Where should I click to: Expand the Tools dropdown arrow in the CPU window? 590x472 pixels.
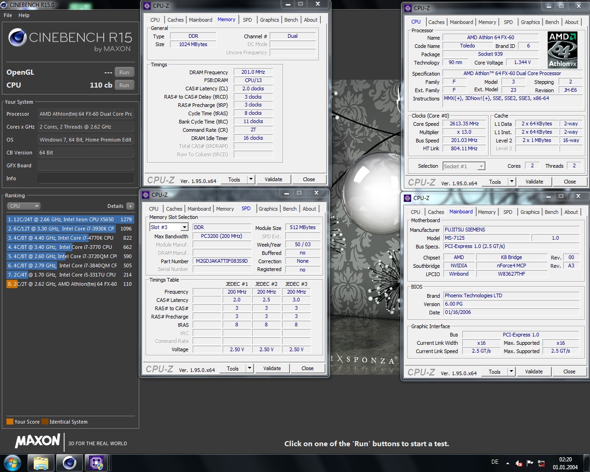[x=512, y=182]
